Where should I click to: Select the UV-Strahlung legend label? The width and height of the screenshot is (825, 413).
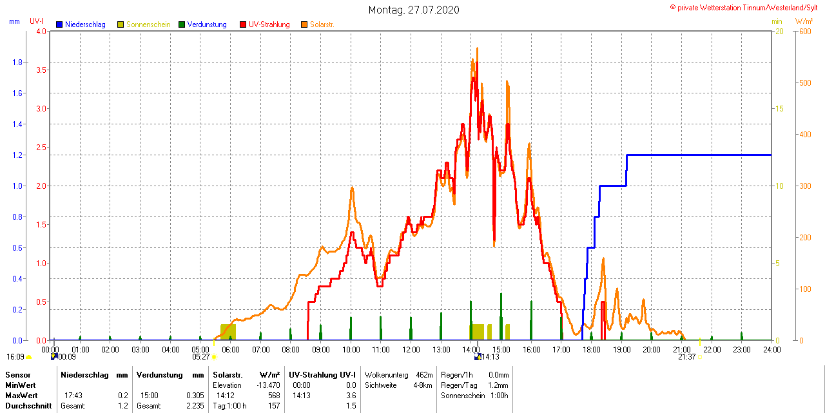point(269,24)
